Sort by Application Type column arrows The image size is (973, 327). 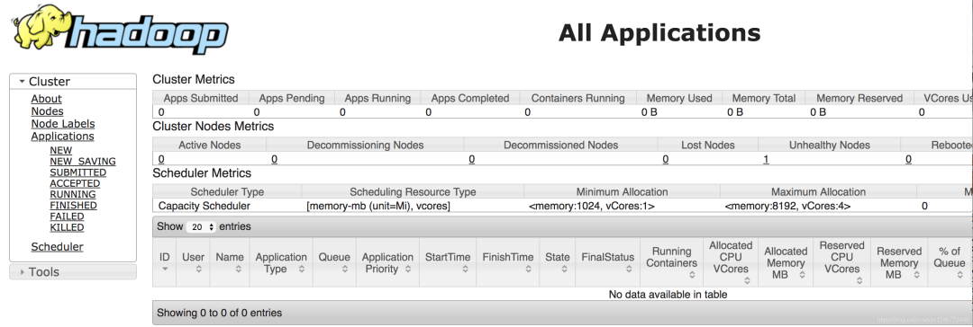click(302, 270)
